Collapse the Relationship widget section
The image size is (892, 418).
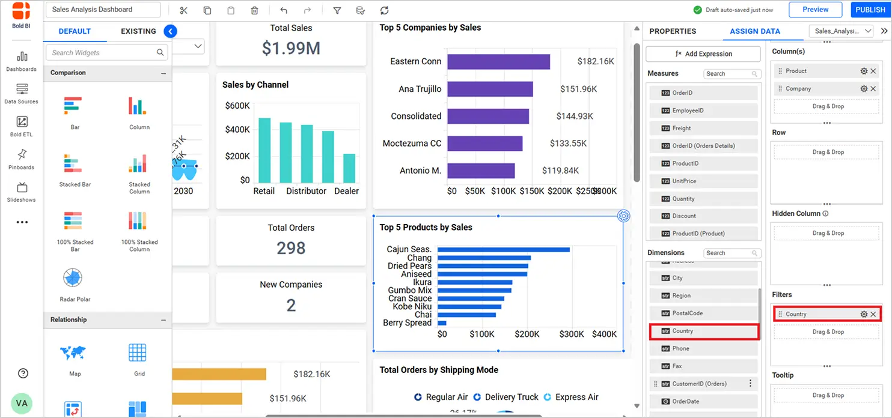(163, 320)
